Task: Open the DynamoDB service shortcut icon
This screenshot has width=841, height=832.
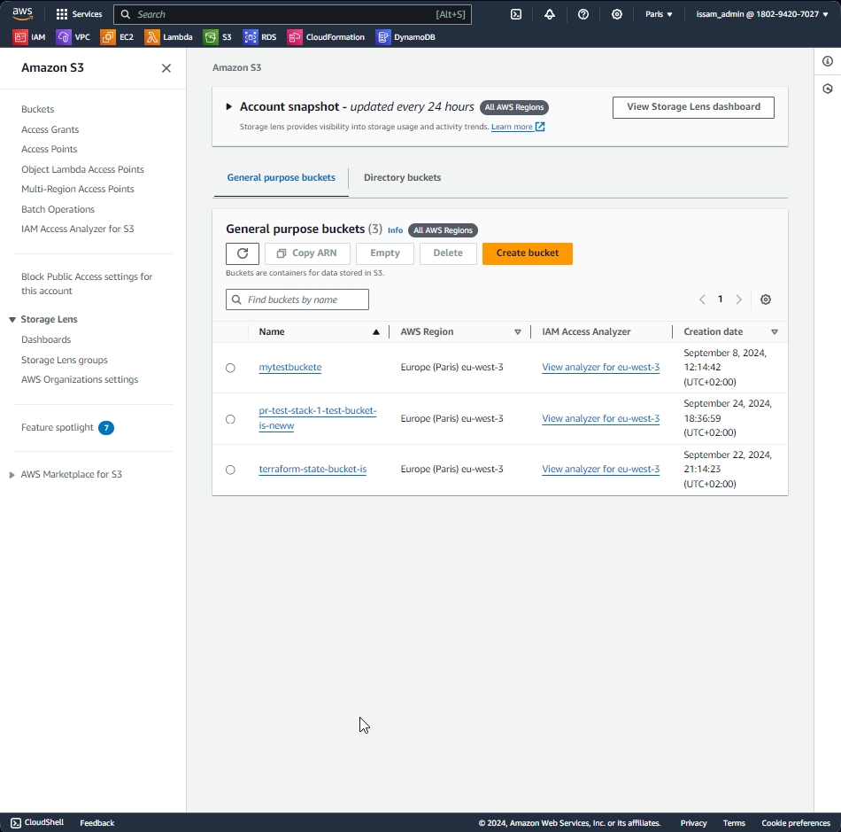Action: (383, 37)
